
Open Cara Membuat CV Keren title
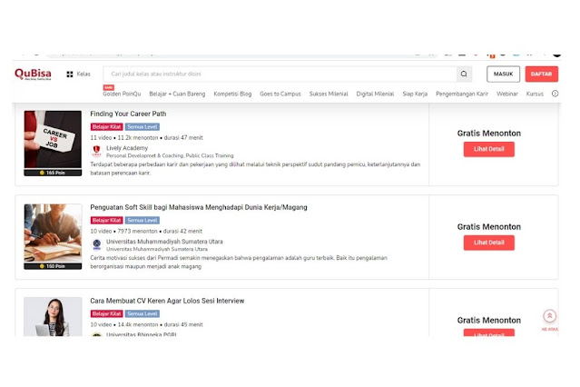(x=167, y=301)
